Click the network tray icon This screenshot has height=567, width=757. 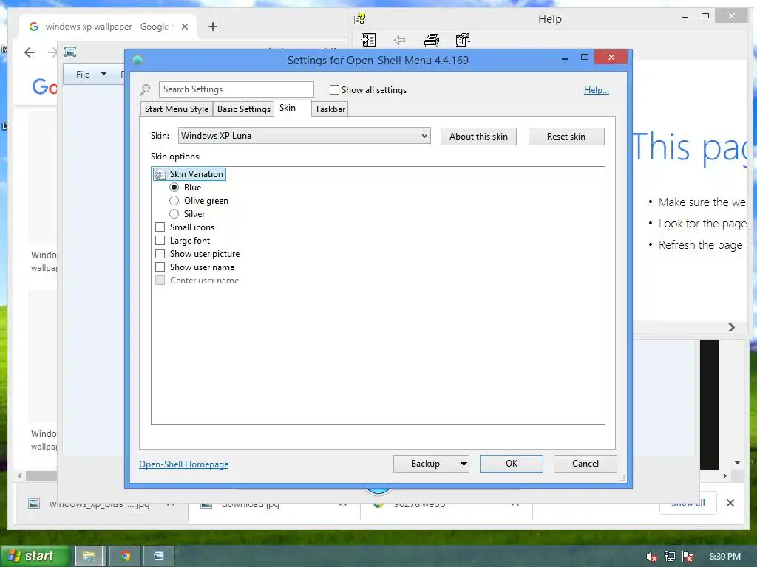(670, 557)
